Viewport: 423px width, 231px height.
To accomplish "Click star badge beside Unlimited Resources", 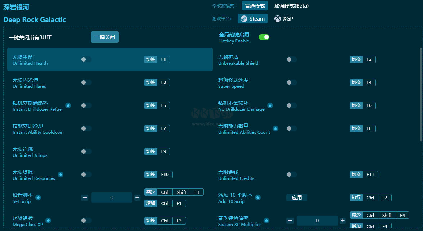I will [x=61, y=175].
